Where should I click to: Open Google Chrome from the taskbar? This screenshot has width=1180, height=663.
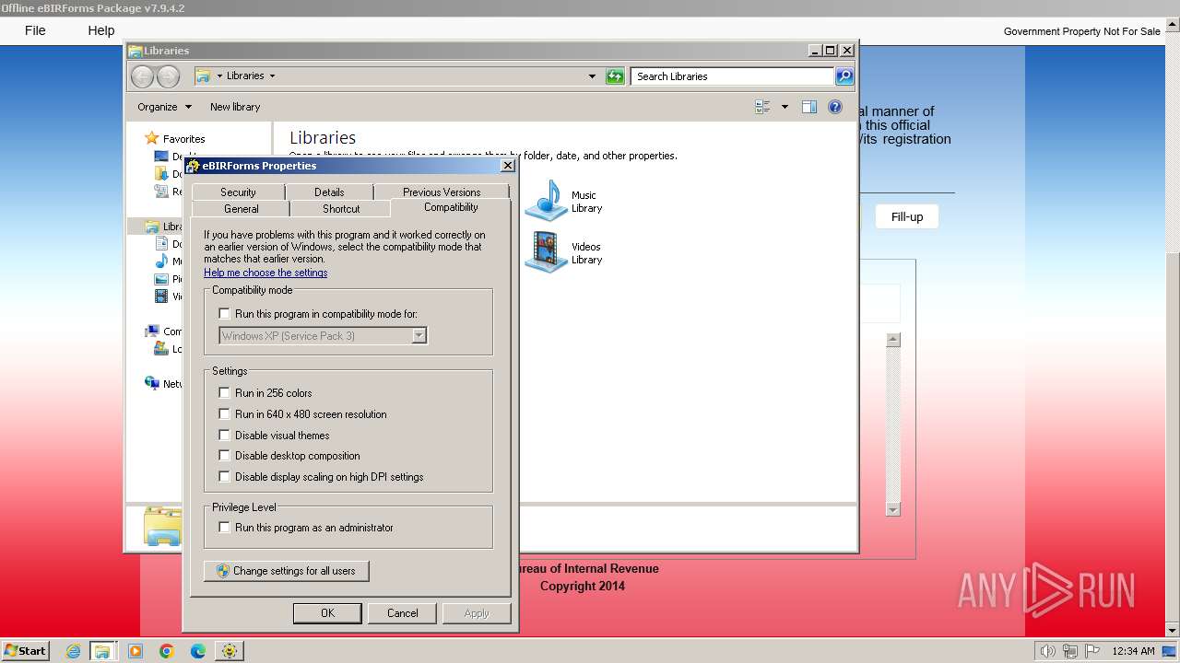click(167, 651)
